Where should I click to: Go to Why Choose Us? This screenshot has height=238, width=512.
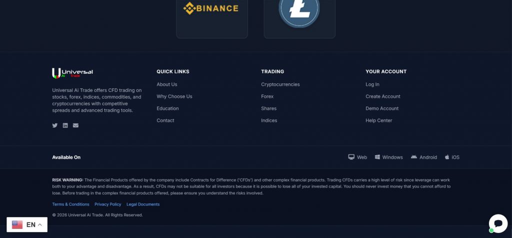point(174,96)
